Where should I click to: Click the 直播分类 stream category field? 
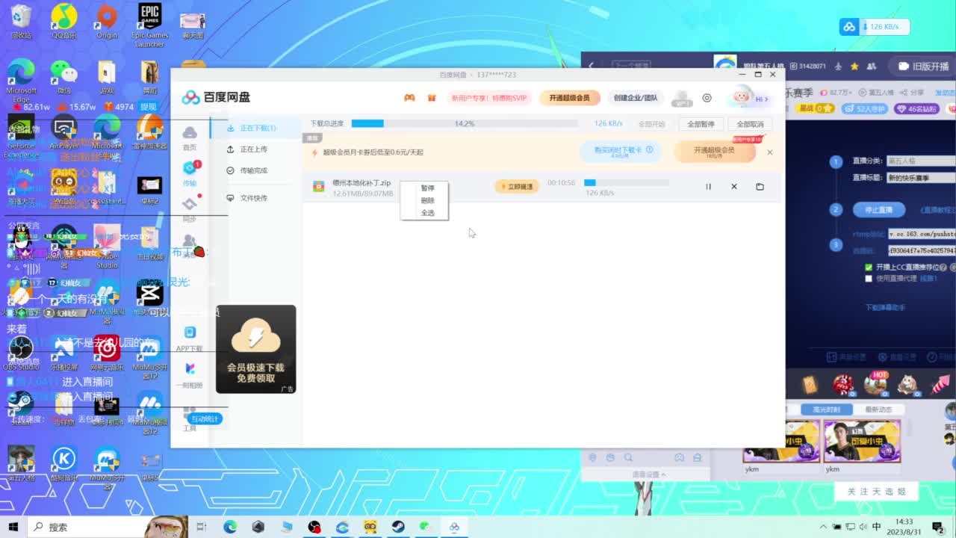(x=921, y=161)
